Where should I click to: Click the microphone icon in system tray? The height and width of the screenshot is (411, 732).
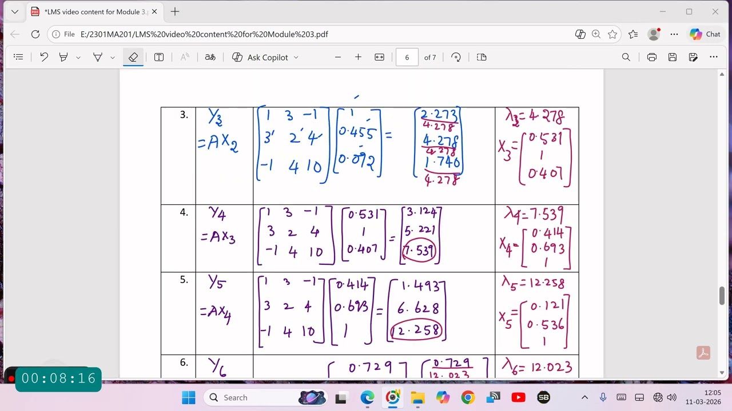pos(603,397)
